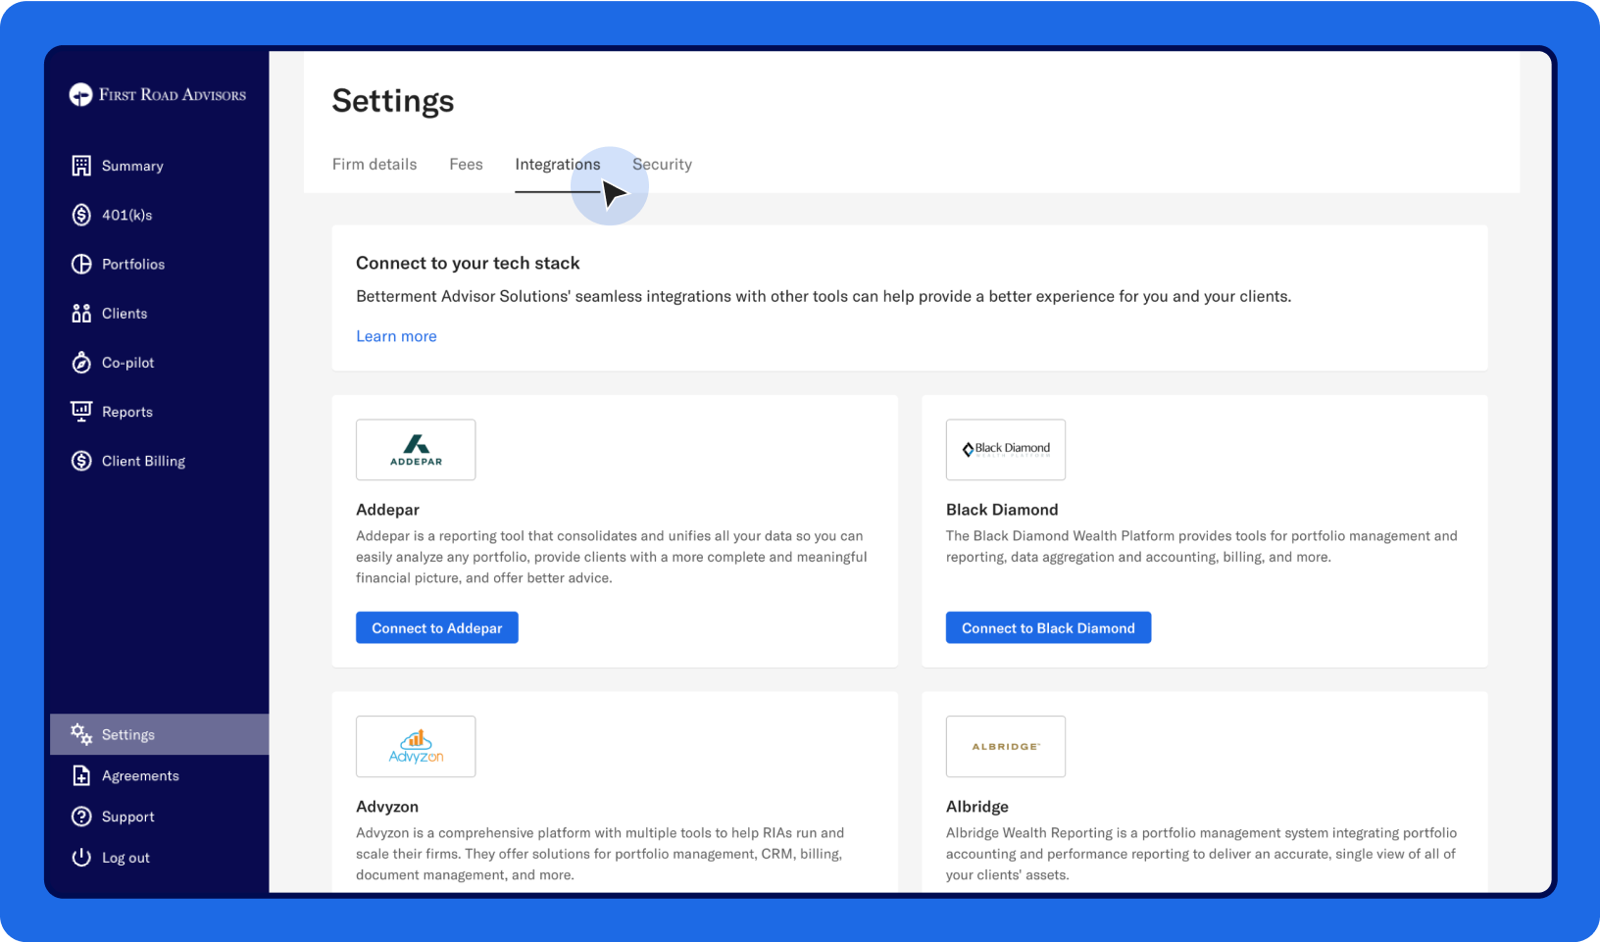The width and height of the screenshot is (1600, 942).
Task: Open Agreements in sidebar
Action: click(140, 775)
